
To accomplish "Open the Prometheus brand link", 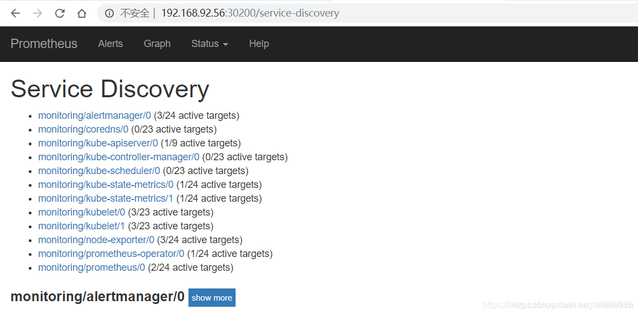I will pos(44,44).
